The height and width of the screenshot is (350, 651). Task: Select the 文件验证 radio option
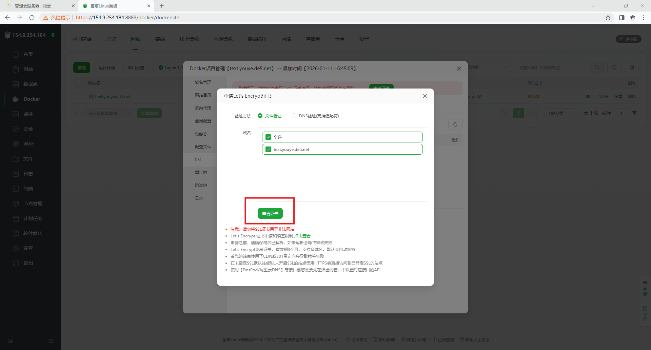pyautogui.click(x=260, y=116)
